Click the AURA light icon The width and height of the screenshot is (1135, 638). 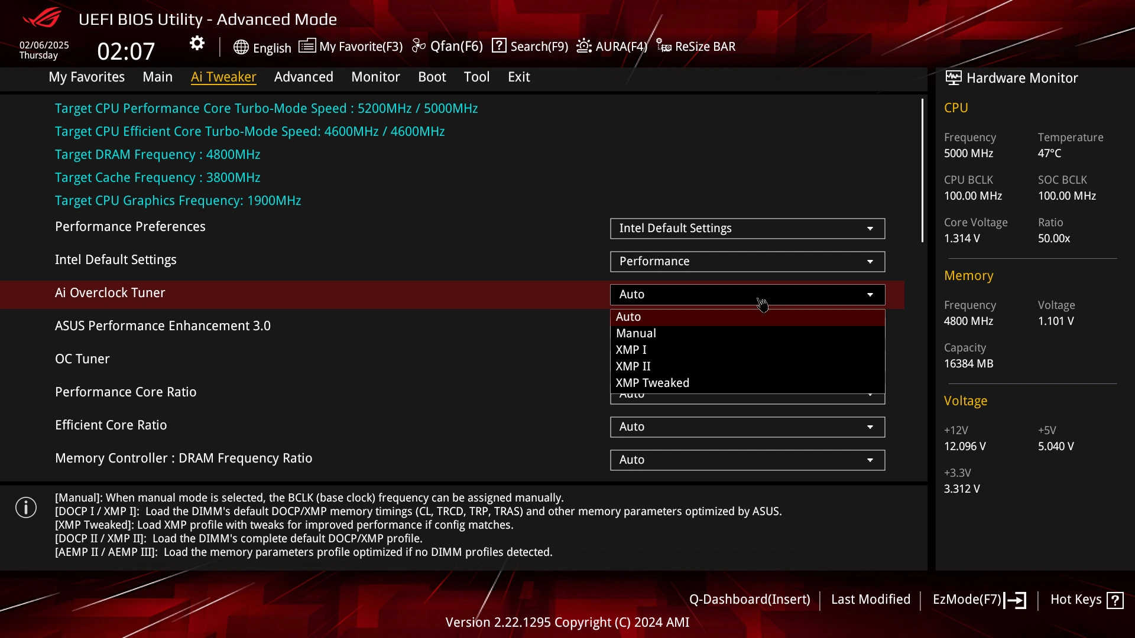[583, 45]
